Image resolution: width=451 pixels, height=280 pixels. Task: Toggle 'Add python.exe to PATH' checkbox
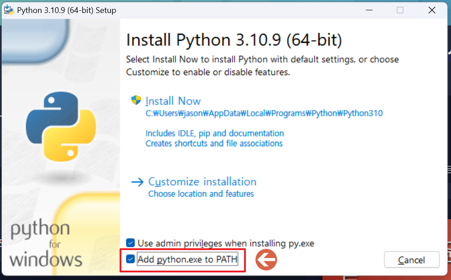point(130,259)
